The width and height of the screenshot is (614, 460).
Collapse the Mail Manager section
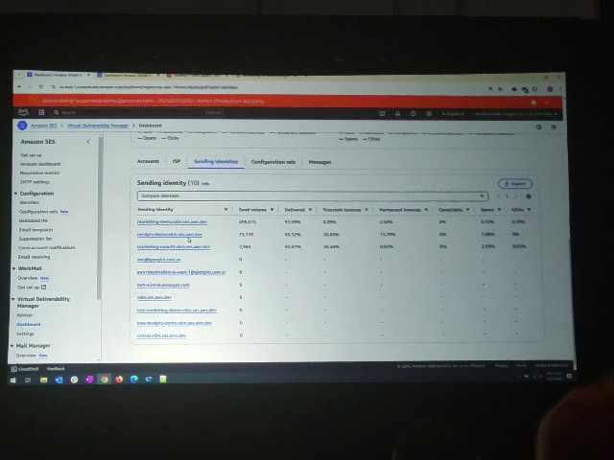pyautogui.click(x=12, y=346)
